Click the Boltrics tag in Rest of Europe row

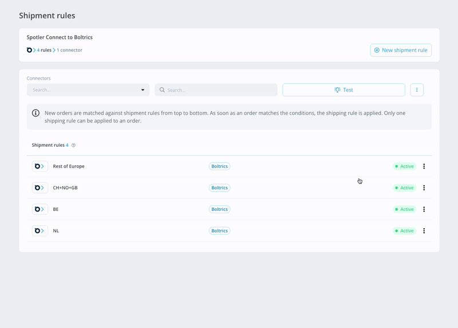pyautogui.click(x=219, y=166)
